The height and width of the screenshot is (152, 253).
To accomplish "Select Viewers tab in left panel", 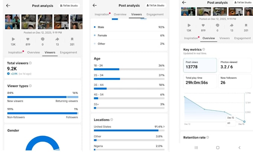I will click(50, 52).
